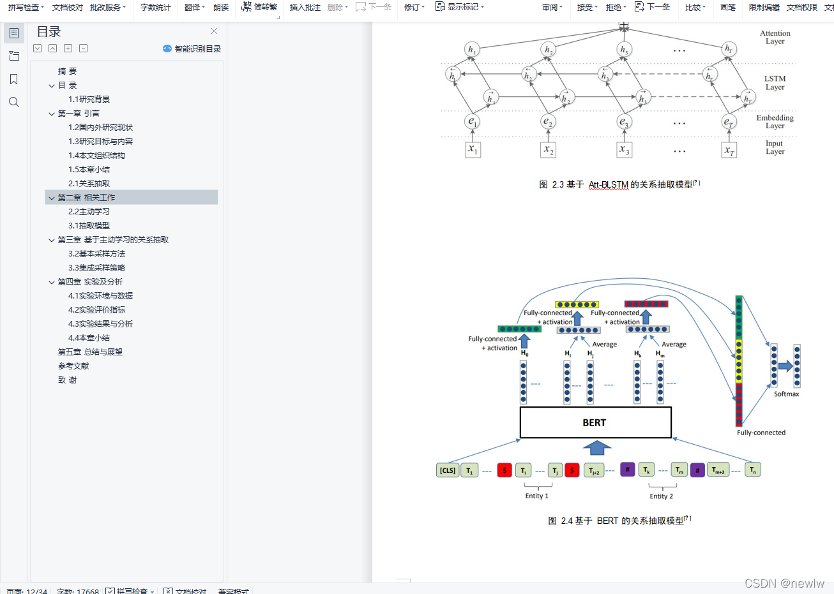Close the 目录 navigation pane
Screen dimensions: 834x594
215,31
